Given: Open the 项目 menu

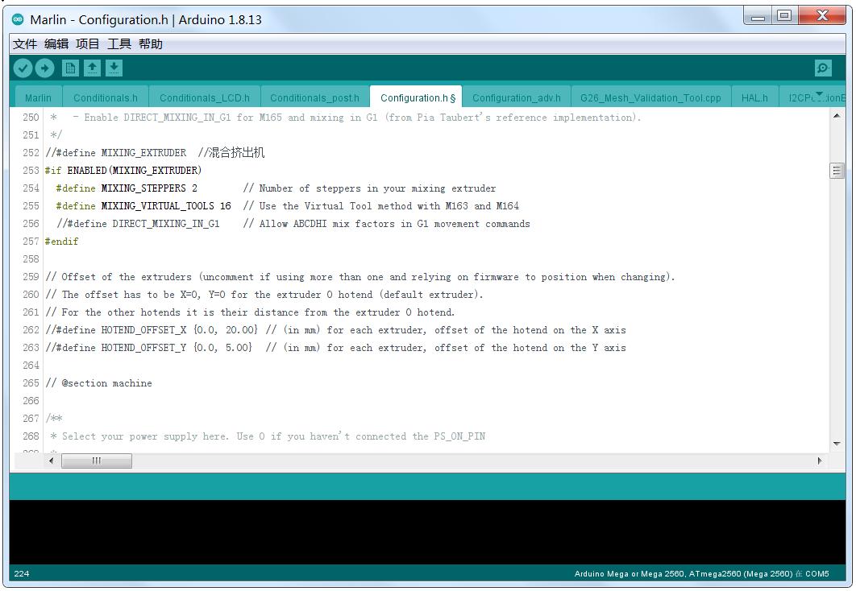Looking at the screenshot, I should click(x=87, y=44).
